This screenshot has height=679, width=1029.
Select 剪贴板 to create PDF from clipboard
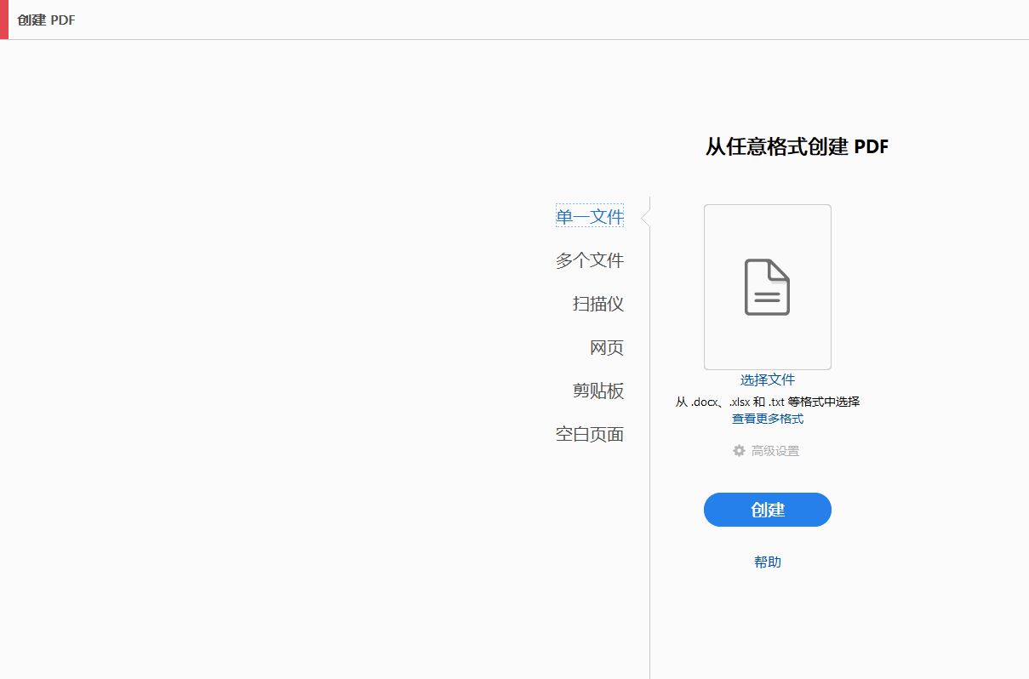[598, 391]
